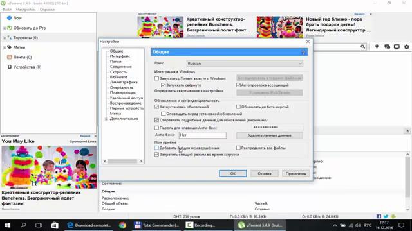The width and height of the screenshot is (412, 231).
Task: Toggle Автоустановка обновлений checkbox
Action: pyautogui.click(x=156, y=107)
